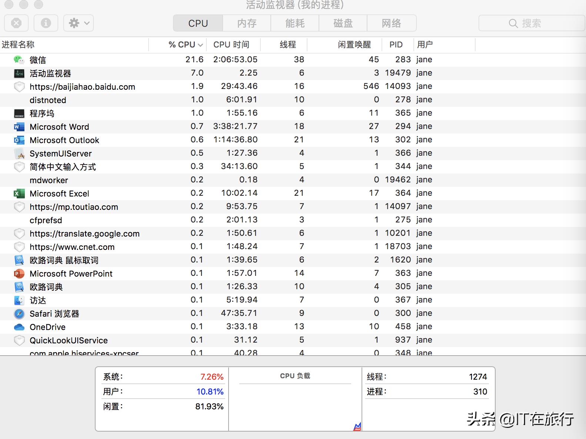586x439 pixels.
Task: Select the https://mp.toutiao.com process name
Action: tap(74, 207)
